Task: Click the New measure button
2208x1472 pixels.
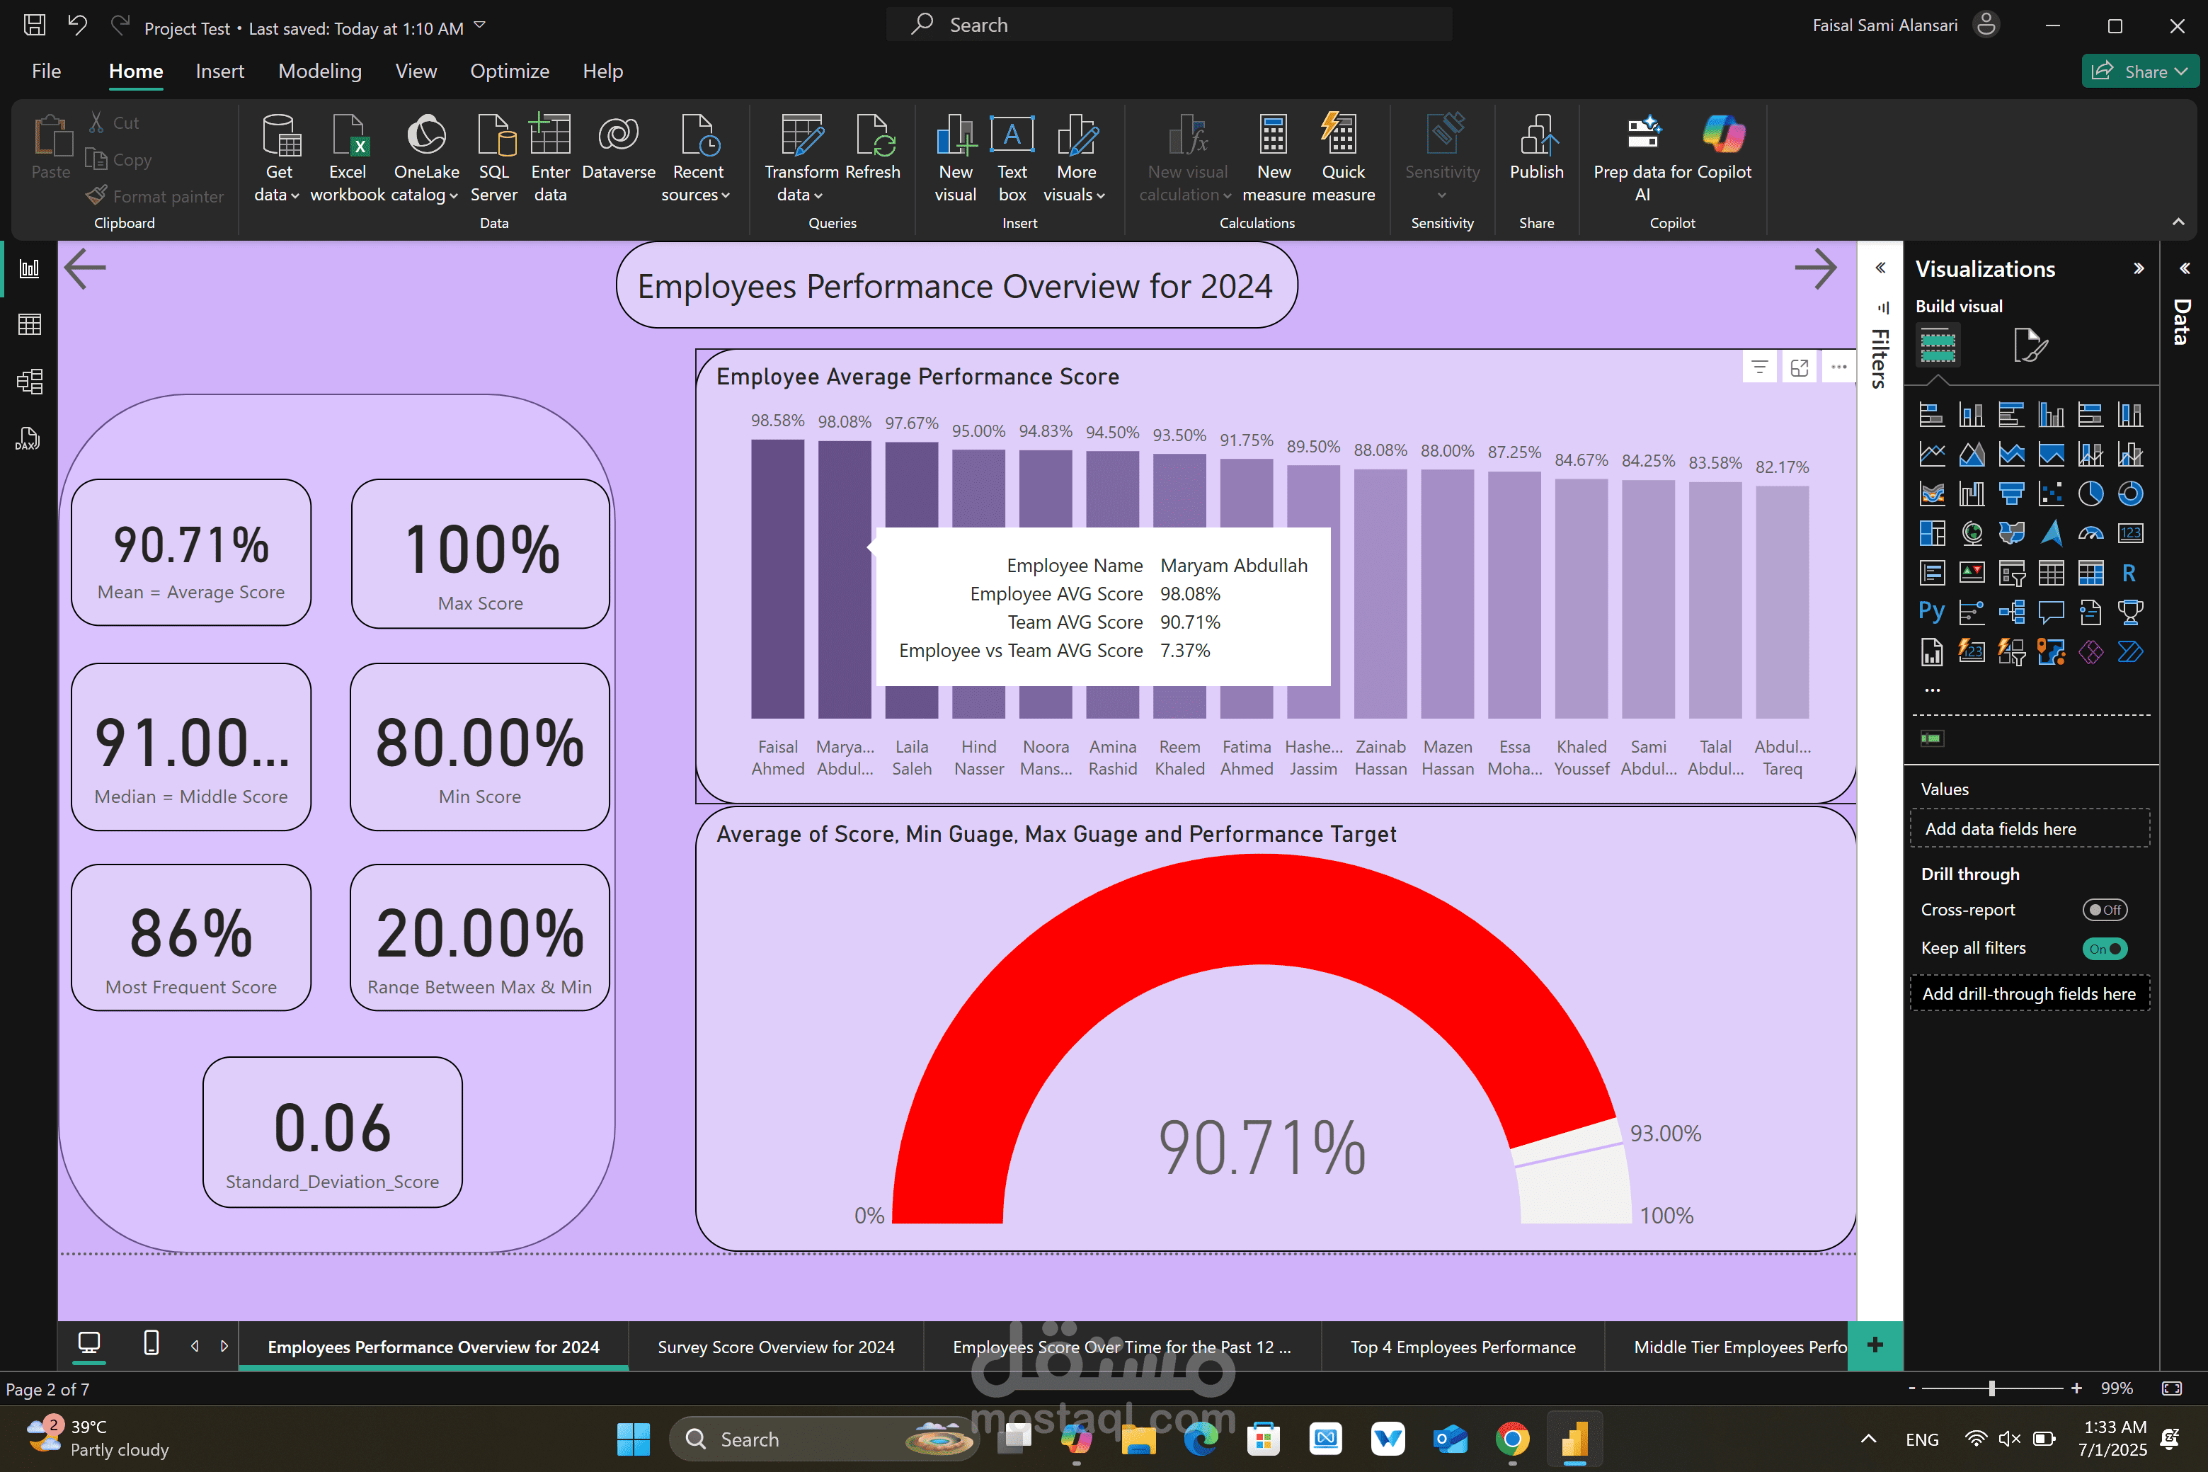Action: coord(1274,156)
